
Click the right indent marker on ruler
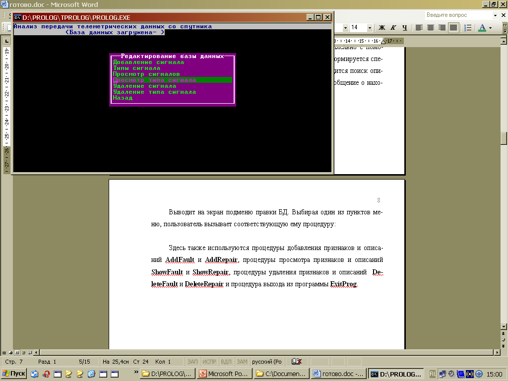coord(383,42)
